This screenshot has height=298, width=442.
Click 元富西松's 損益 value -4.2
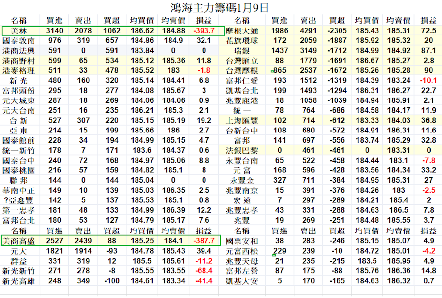[429, 251]
